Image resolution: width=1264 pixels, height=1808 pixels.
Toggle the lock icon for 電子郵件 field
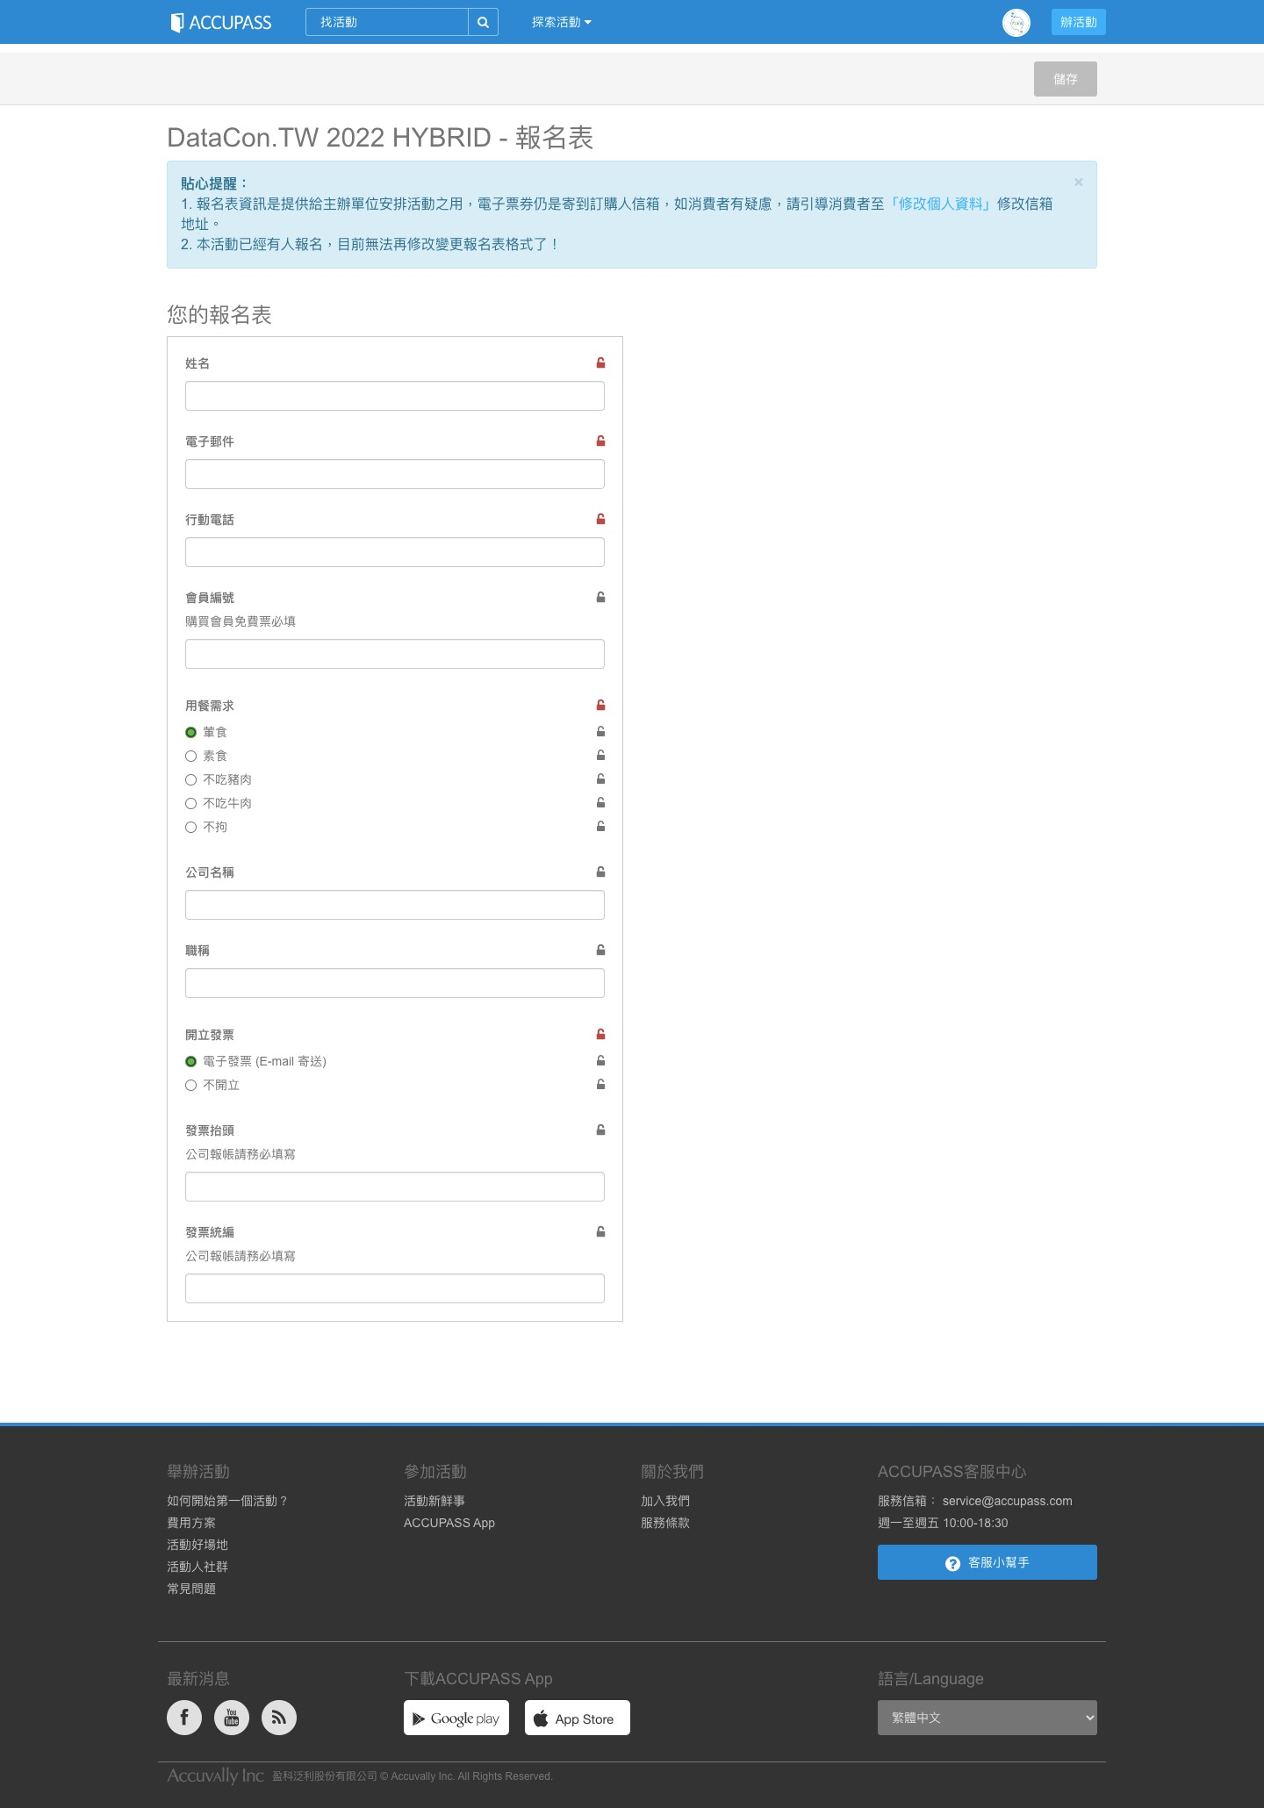[x=600, y=441]
